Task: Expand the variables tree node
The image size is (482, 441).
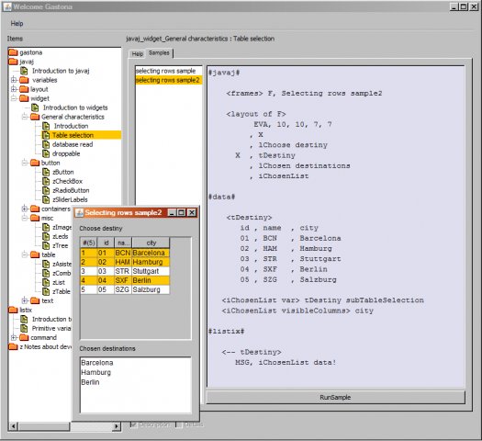Action: coord(14,80)
